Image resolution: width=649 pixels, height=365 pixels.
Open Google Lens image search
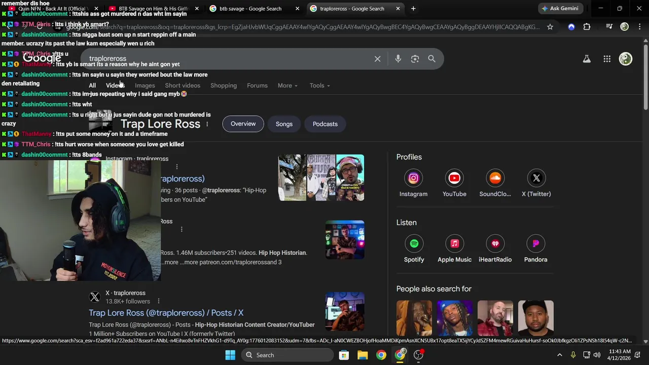coord(415,59)
